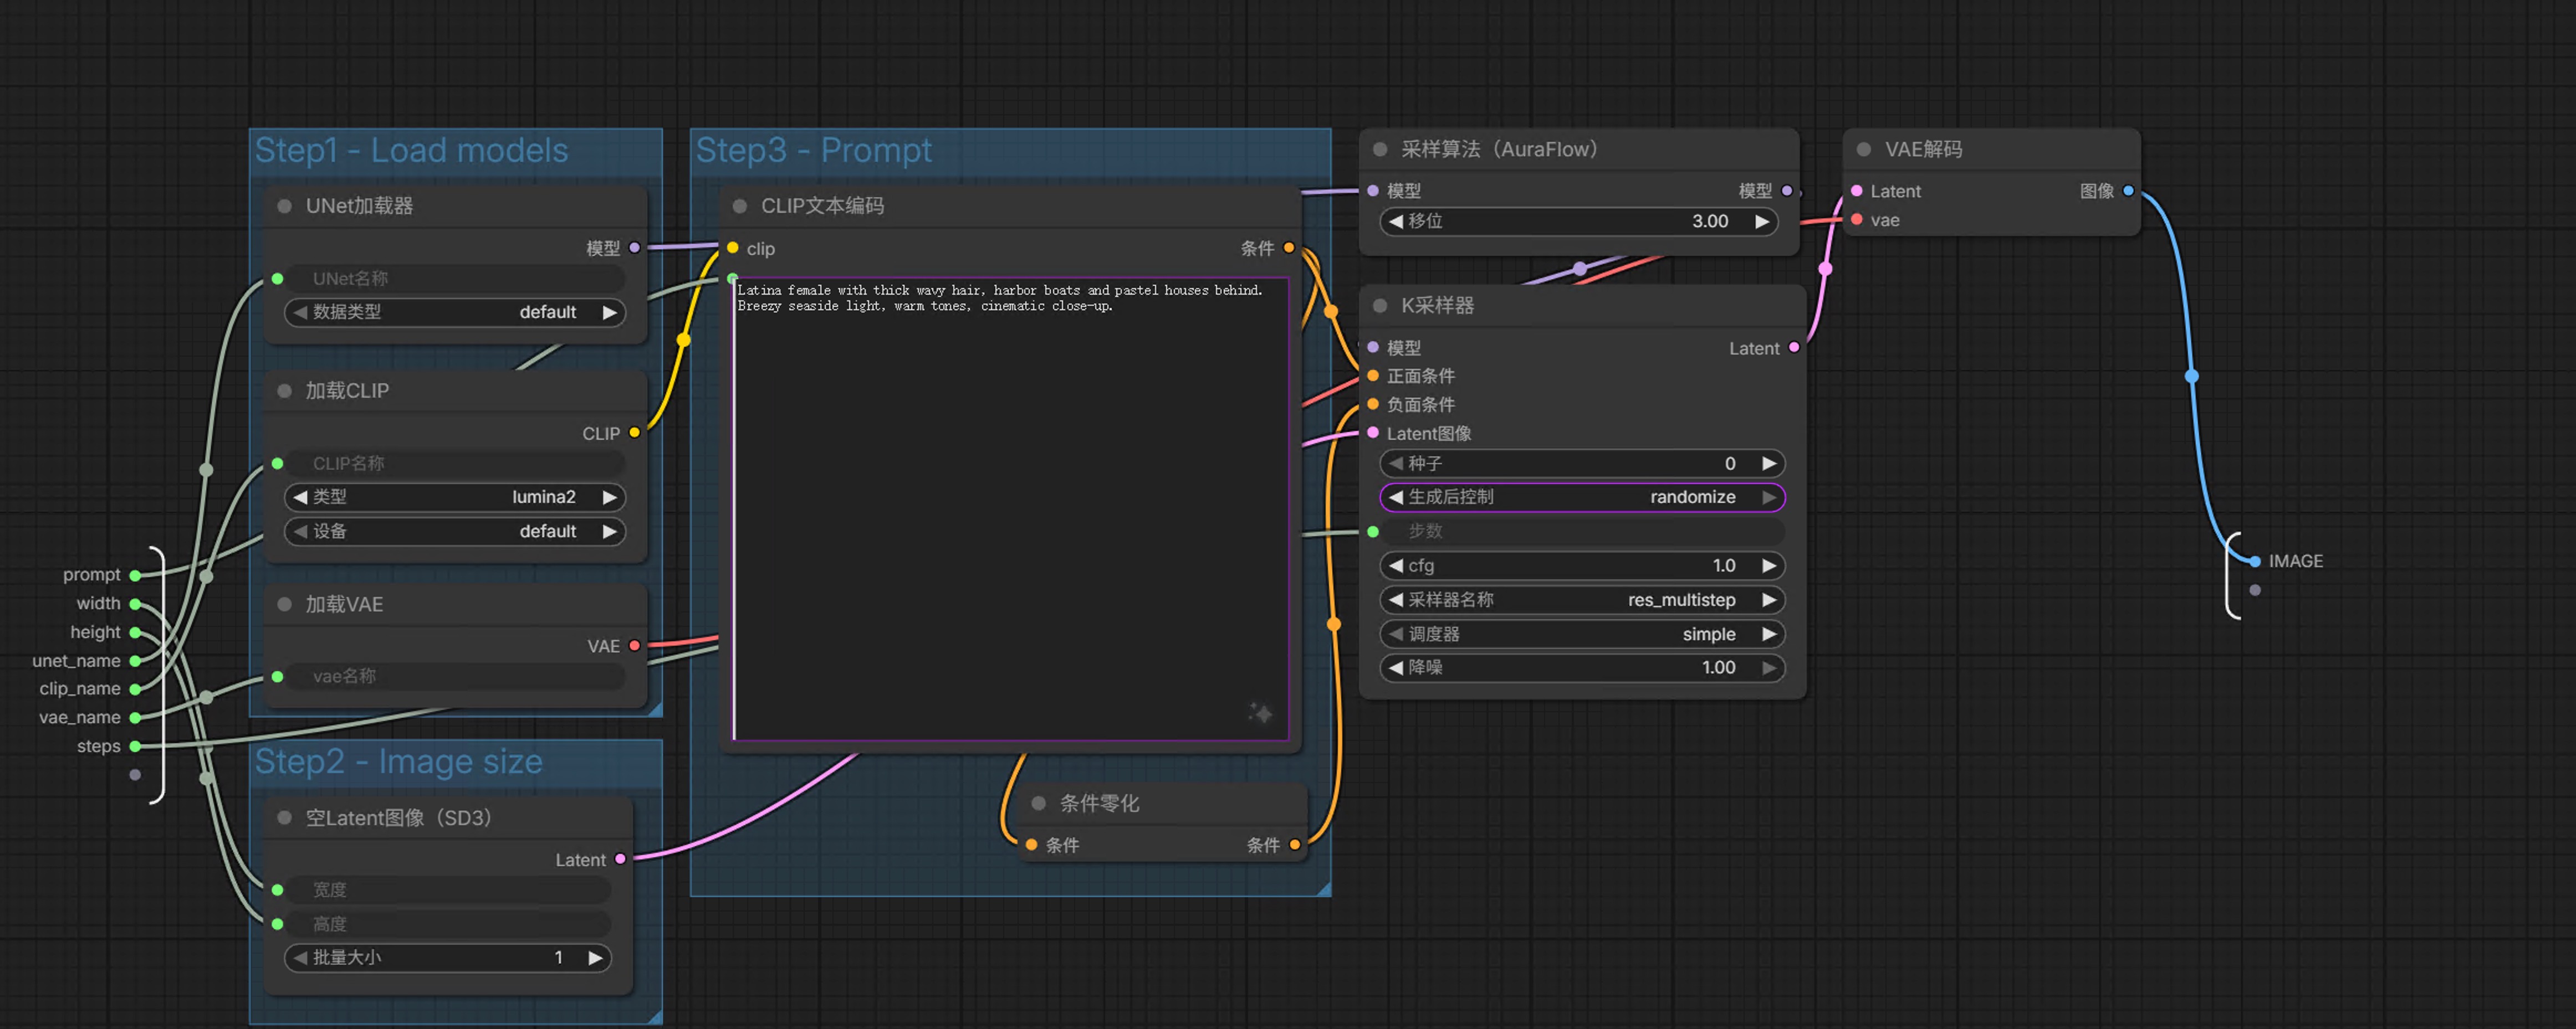The width and height of the screenshot is (2576, 1029).
Task: Click the prompt input connector dot
Action: pos(135,575)
